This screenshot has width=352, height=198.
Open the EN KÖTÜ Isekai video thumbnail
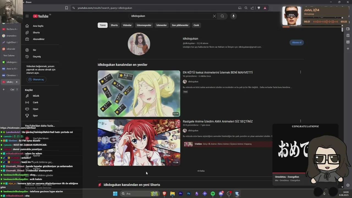139,94
